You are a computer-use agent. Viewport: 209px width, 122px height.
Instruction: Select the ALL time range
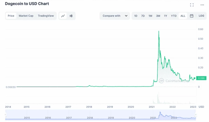(183, 16)
